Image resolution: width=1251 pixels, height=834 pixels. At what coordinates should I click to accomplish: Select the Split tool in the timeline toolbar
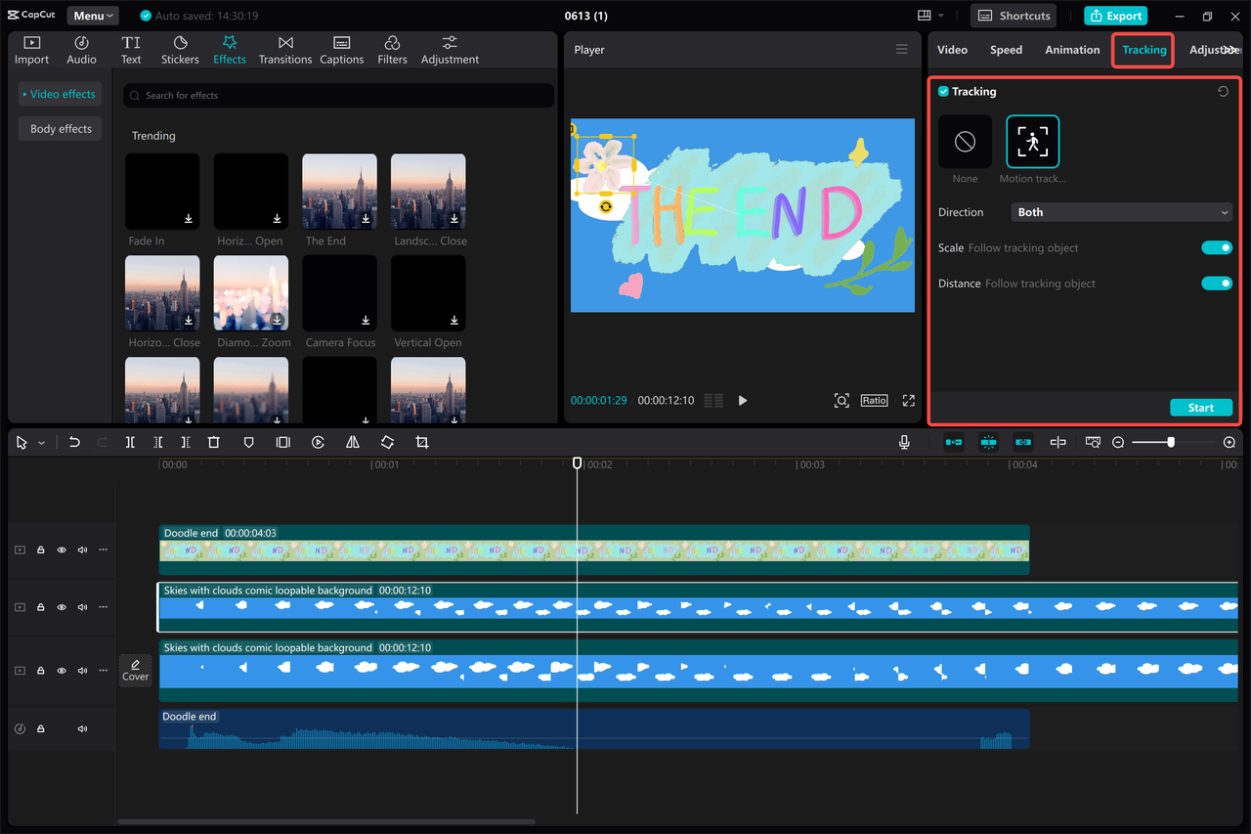pos(130,442)
